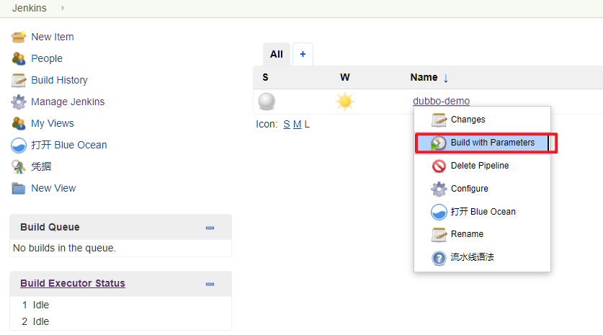Viewport: 603px width, 335px height.
Task: Click the grey build status ball
Action: (267, 102)
